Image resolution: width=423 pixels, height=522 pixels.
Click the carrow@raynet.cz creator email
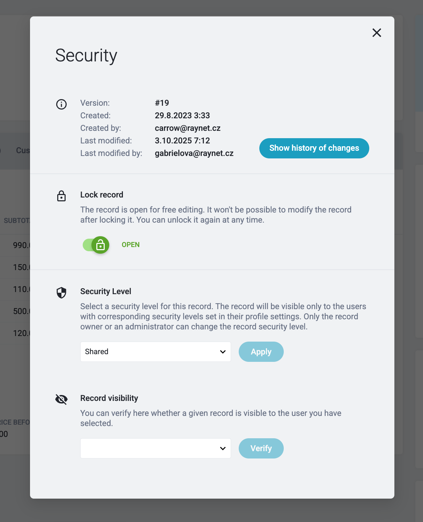click(x=188, y=128)
